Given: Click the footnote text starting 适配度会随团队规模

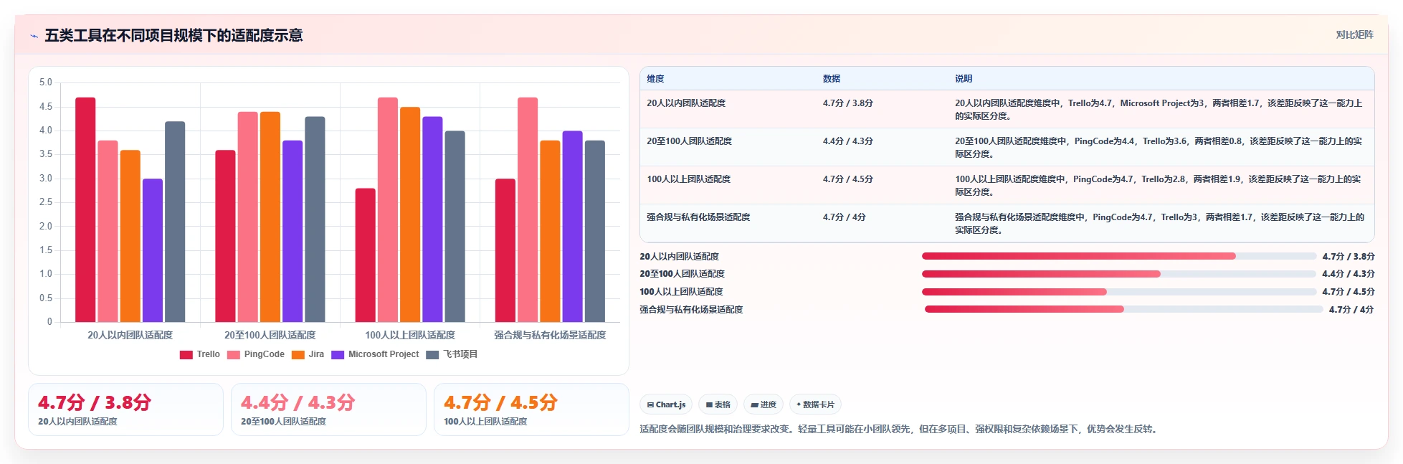Looking at the screenshot, I should click(x=900, y=430).
